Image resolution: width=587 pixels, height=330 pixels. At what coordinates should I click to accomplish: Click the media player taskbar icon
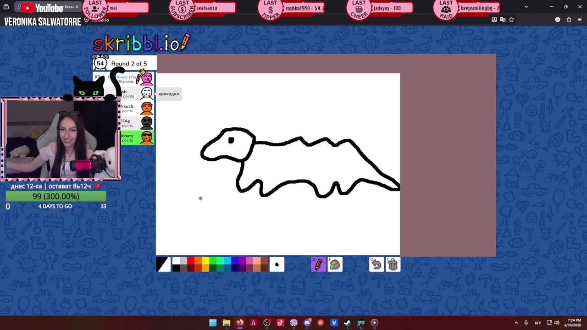tap(375, 323)
